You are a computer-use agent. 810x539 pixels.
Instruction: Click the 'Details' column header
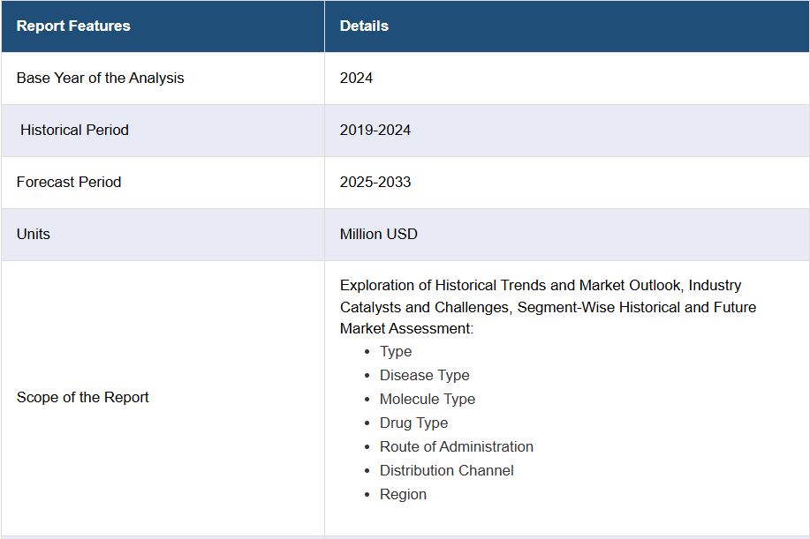567,26
